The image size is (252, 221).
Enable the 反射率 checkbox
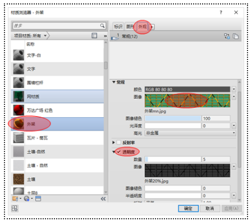(119, 142)
